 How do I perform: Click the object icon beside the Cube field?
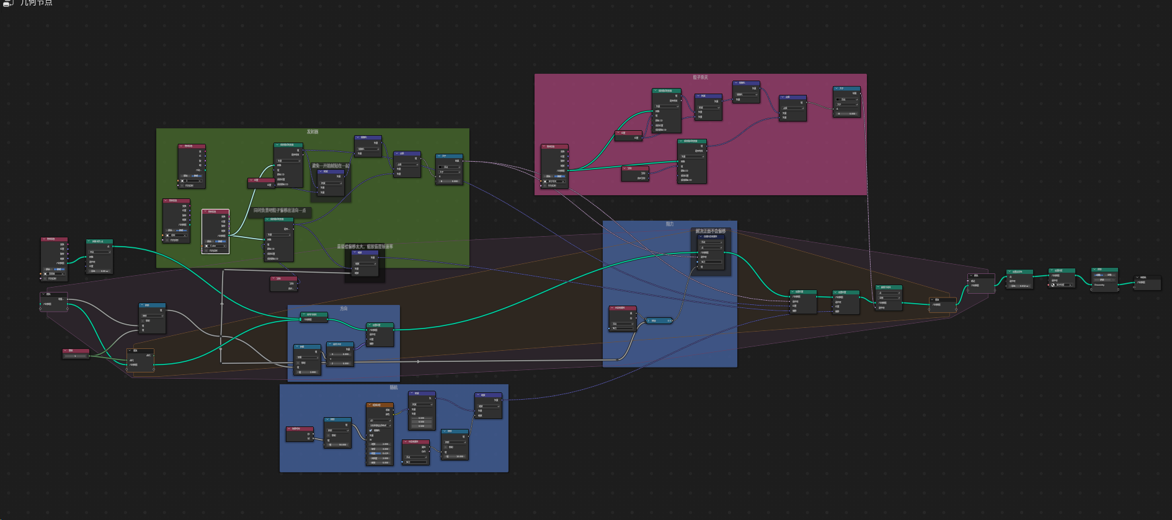[207, 246]
